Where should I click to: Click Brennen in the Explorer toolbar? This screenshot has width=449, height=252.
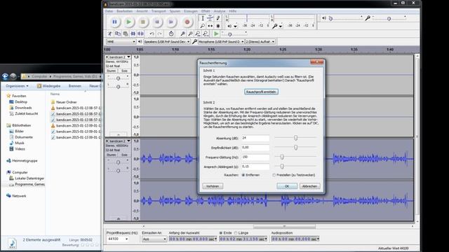pyautogui.click(x=75, y=86)
